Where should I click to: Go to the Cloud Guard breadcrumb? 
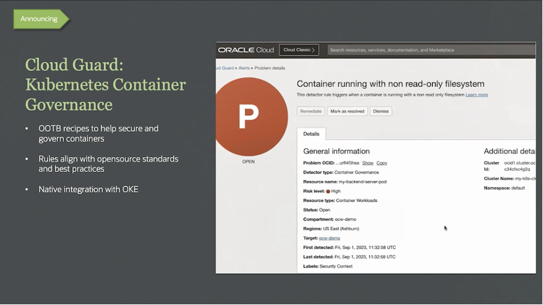click(225, 68)
